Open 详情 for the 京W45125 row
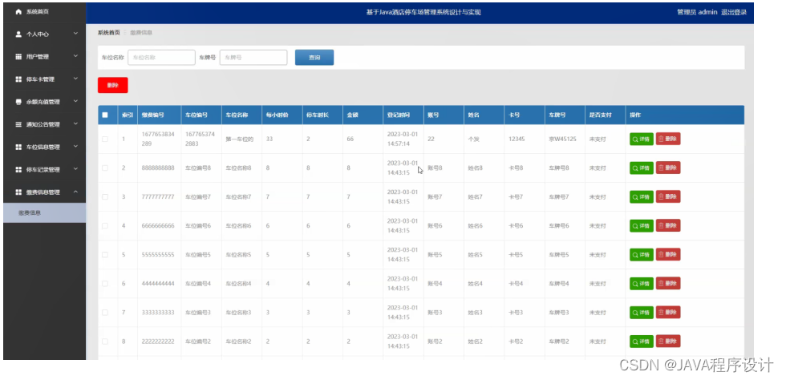Screen dimensions: 786x380 642,139
